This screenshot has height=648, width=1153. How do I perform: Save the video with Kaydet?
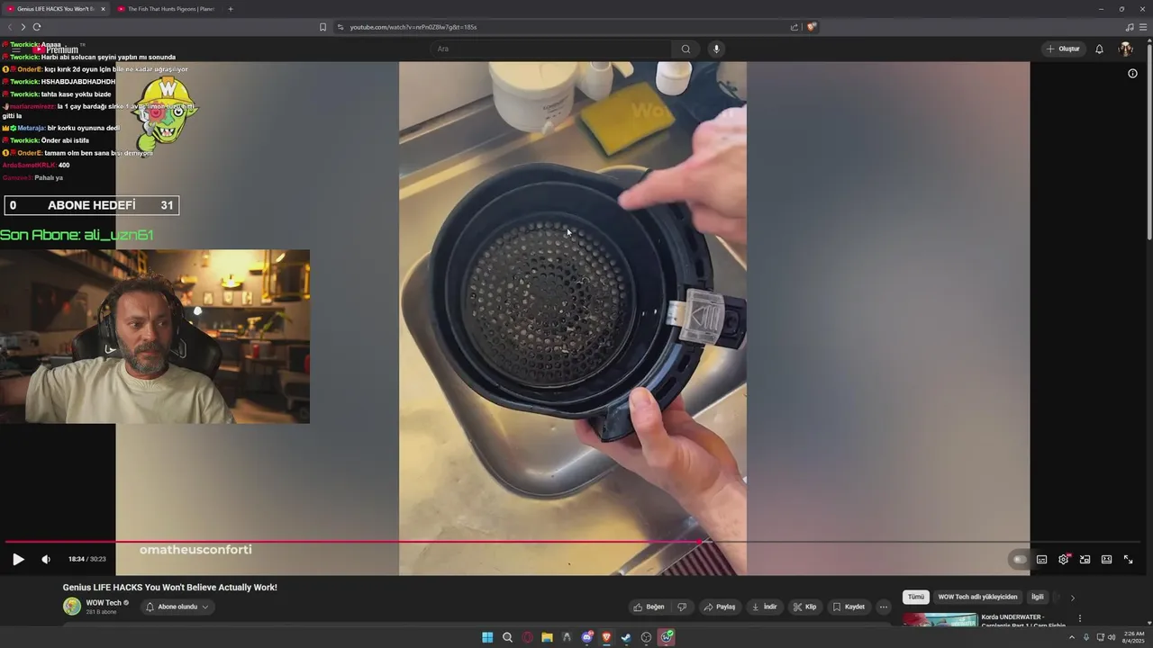coord(849,607)
